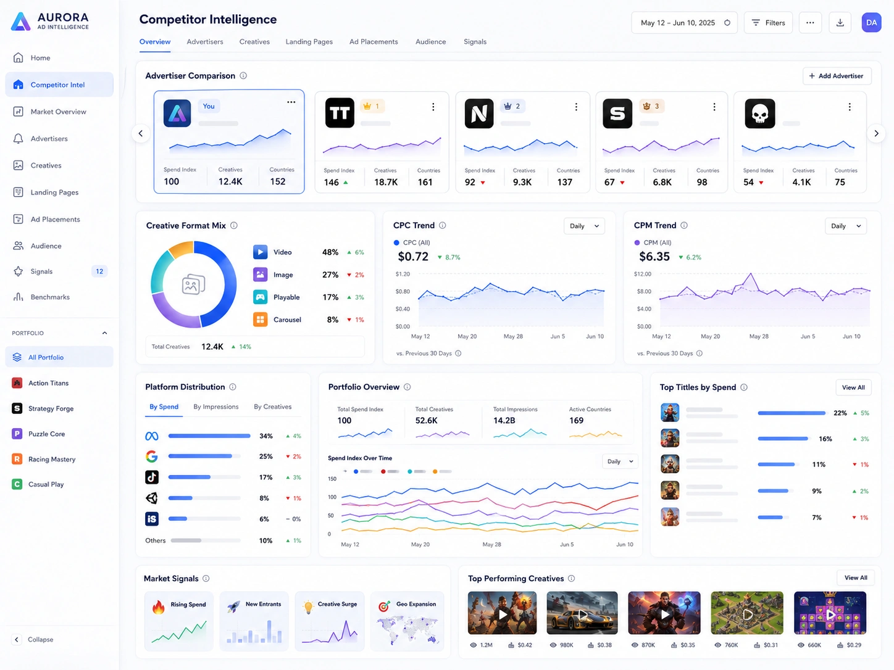Switch to the Landing Pages tab
Screen dimensions: 894x670
click(x=309, y=42)
